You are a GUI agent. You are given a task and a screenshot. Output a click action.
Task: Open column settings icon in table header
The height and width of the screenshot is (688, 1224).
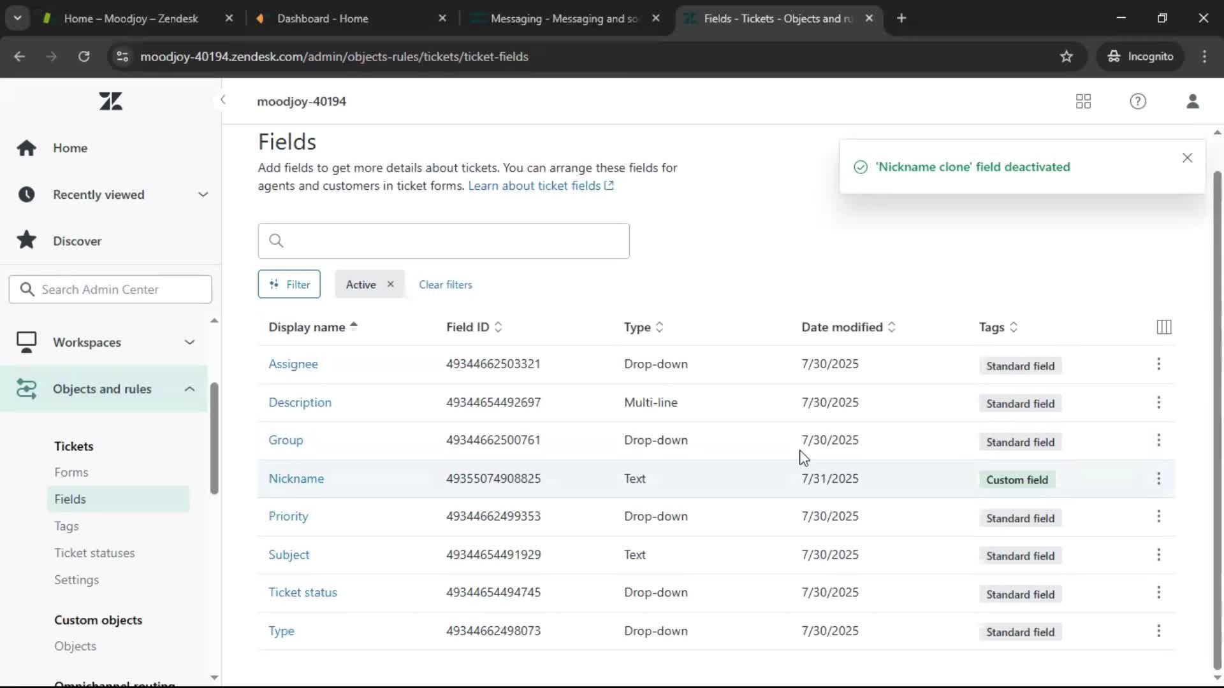point(1163,327)
